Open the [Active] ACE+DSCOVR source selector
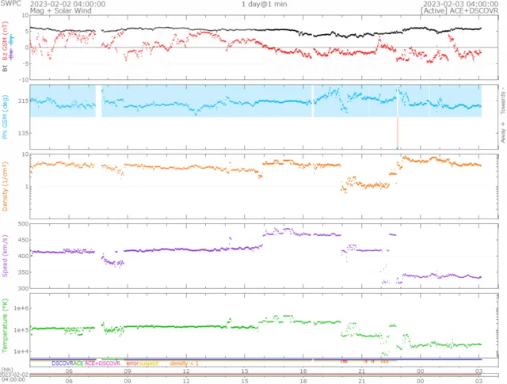The height and width of the screenshot is (384, 507). tap(463, 12)
